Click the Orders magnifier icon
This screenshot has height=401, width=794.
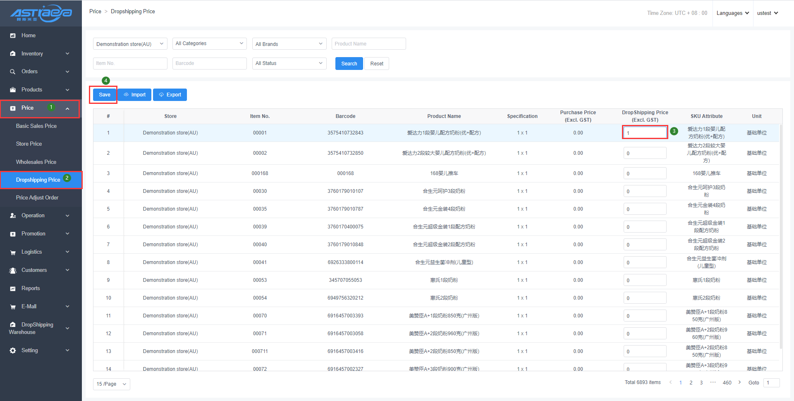[x=13, y=72]
